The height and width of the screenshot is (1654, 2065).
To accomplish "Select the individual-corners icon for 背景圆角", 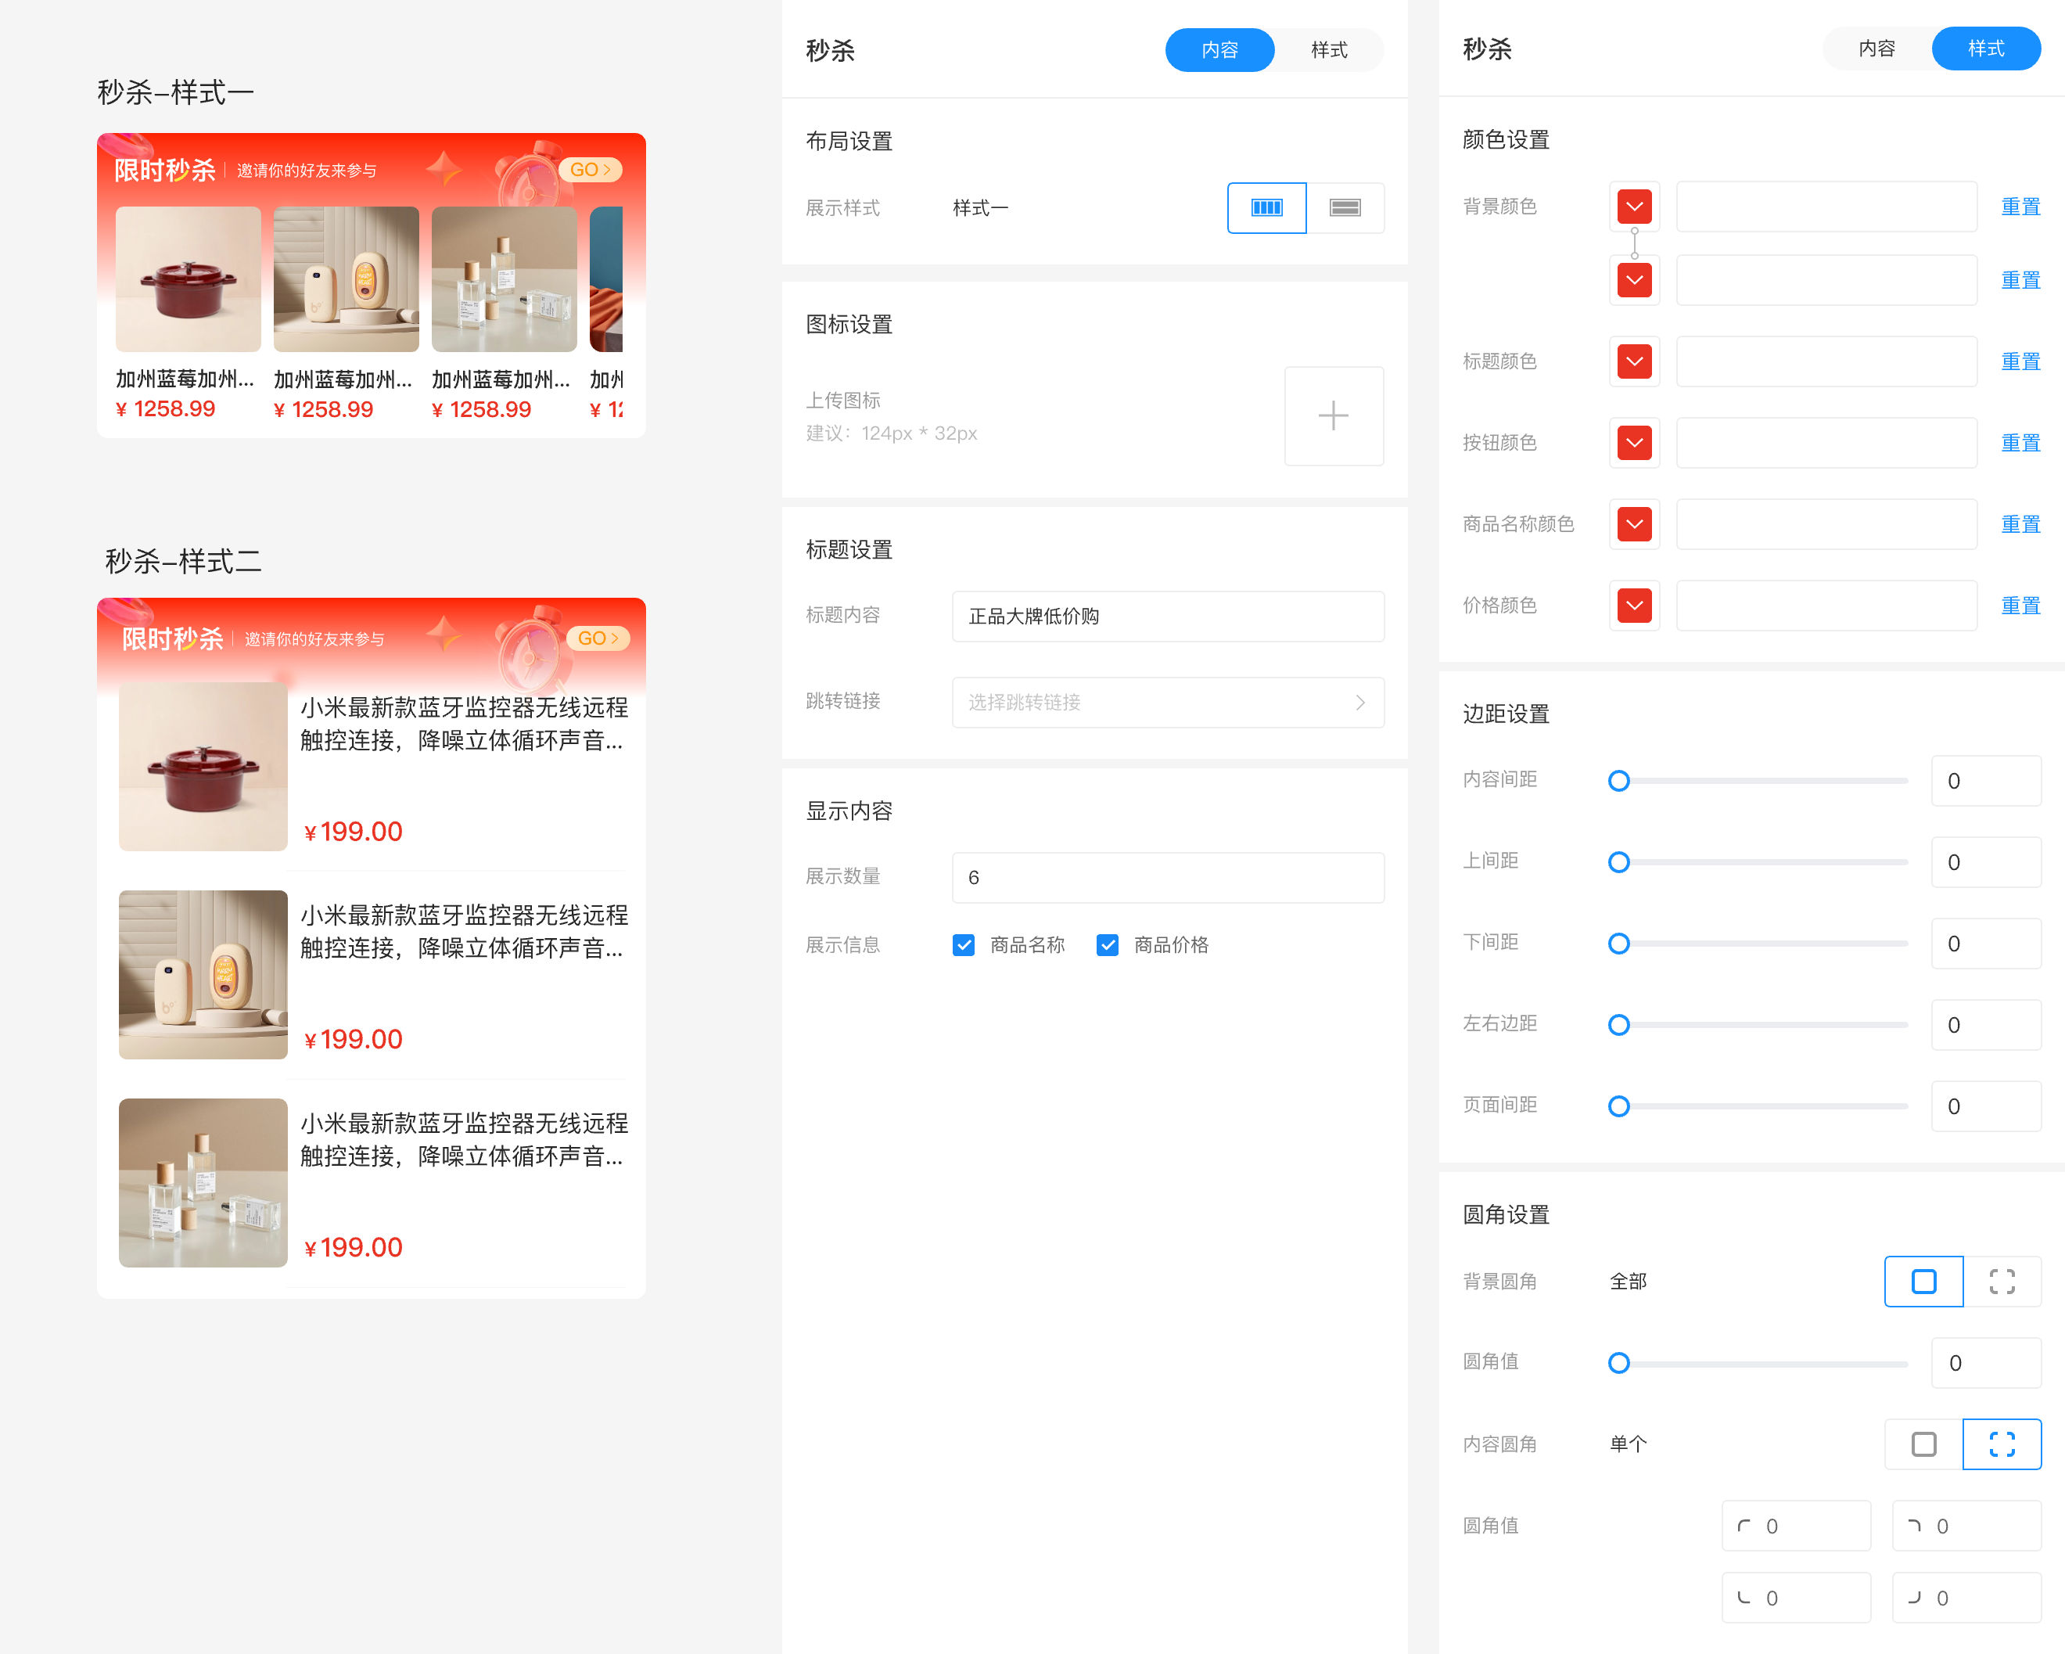I will point(2002,1282).
